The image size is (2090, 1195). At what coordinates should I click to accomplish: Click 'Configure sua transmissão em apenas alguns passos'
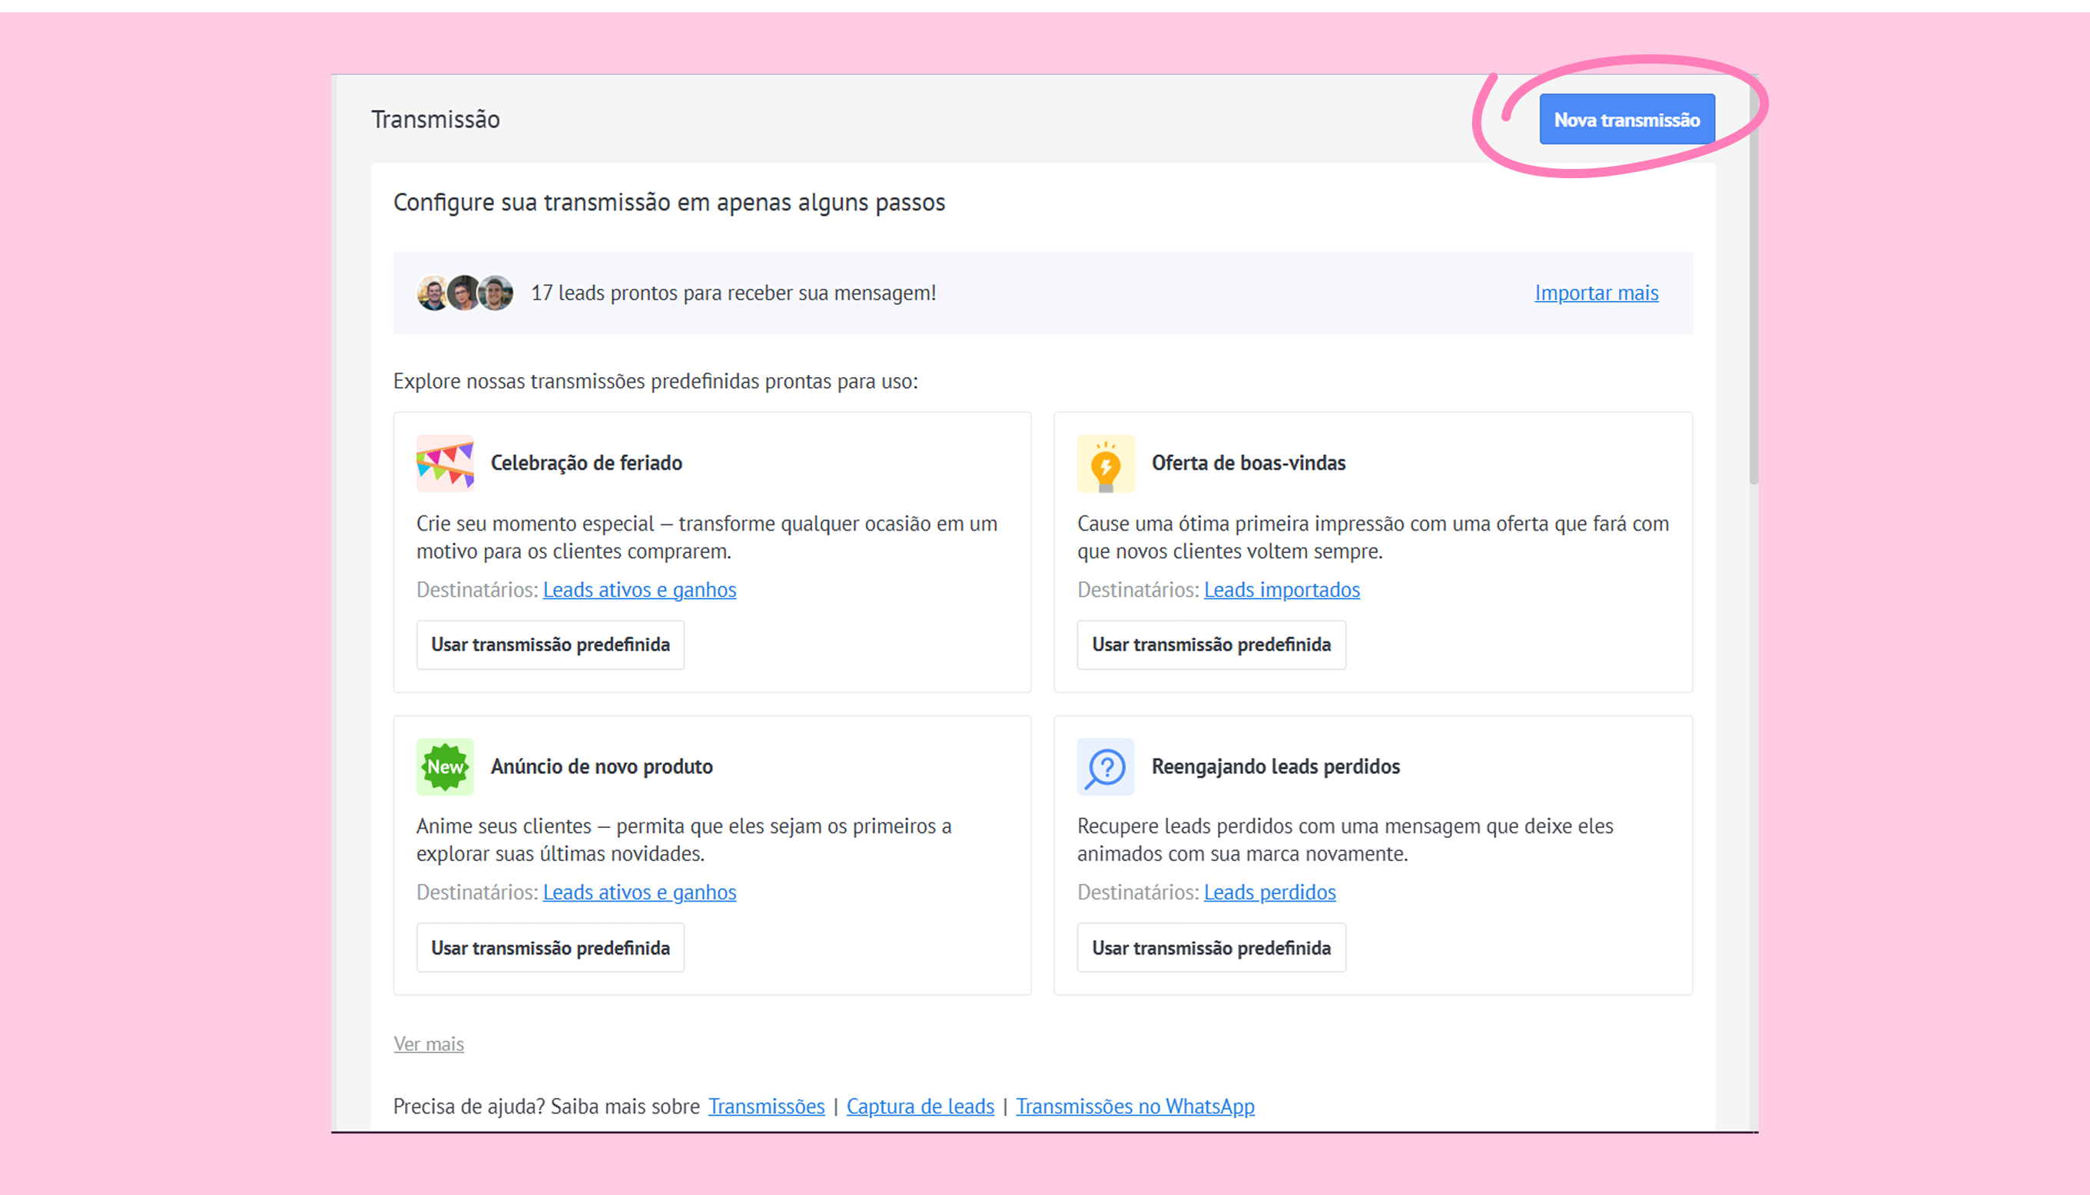(669, 203)
